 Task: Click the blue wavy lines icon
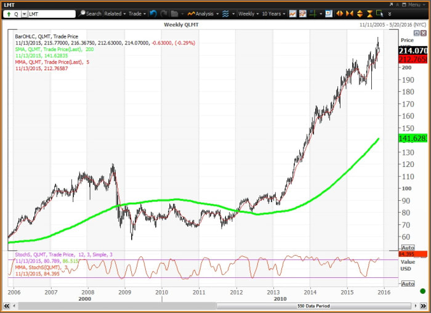[225, 14]
